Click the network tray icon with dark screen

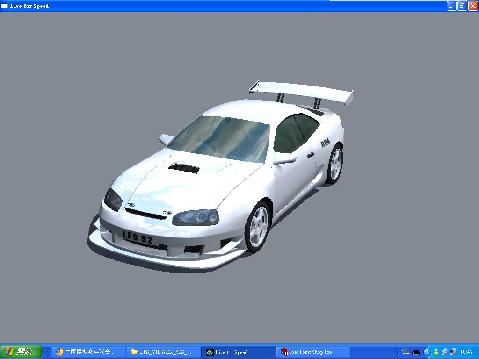tap(453, 352)
